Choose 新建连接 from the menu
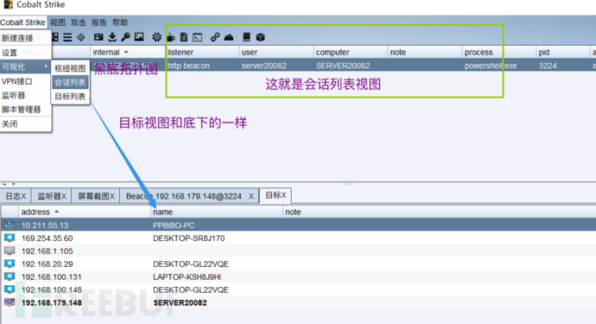The width and height of the screenshot is (596, 324). point(25,38)
